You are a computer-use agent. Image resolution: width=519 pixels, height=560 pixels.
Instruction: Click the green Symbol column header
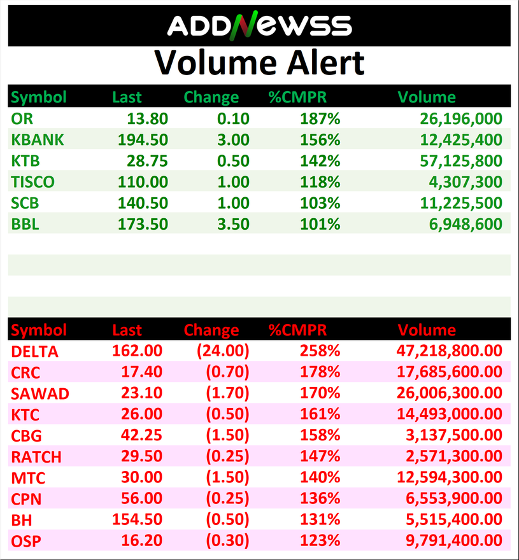(x=39, y=97)
